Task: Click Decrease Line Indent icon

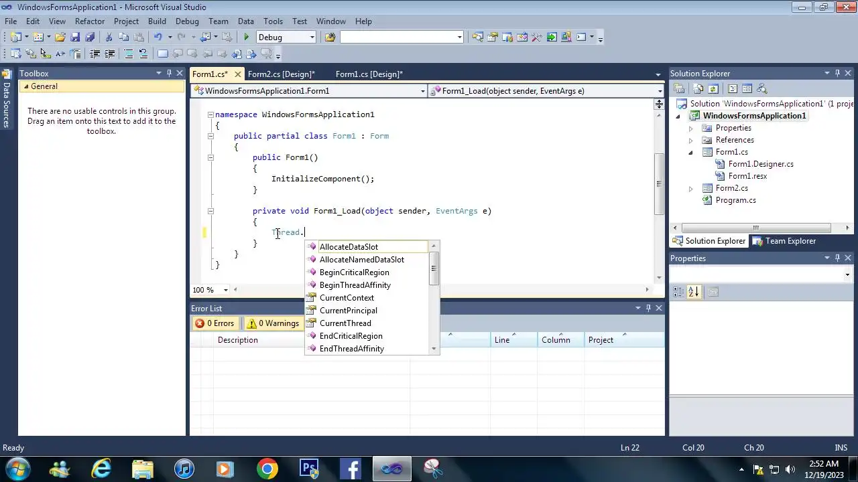Action: (x=95, y=54)
